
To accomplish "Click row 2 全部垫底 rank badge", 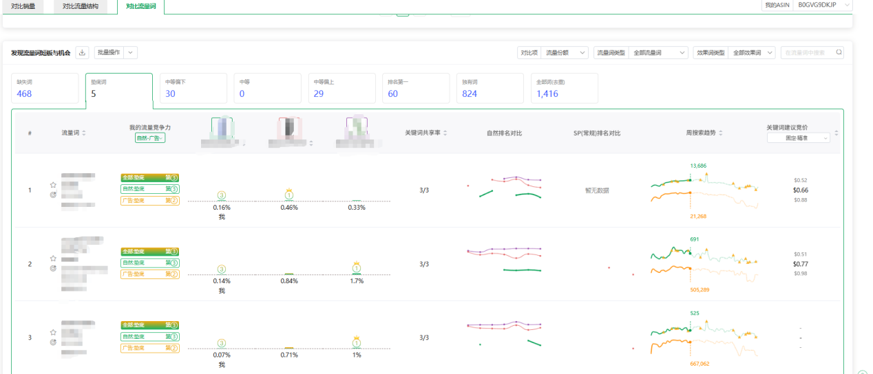I will coord(150,252).
